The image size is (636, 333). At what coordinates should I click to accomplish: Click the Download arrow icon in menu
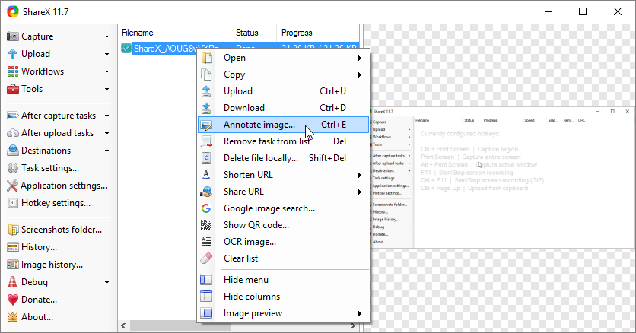point(206,108)
